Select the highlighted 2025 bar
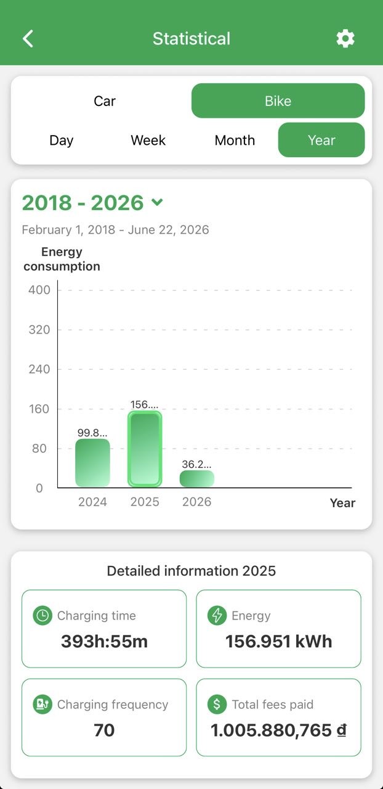Image resolution: width=383 pixels, height=789 pixels. [145, 449]
